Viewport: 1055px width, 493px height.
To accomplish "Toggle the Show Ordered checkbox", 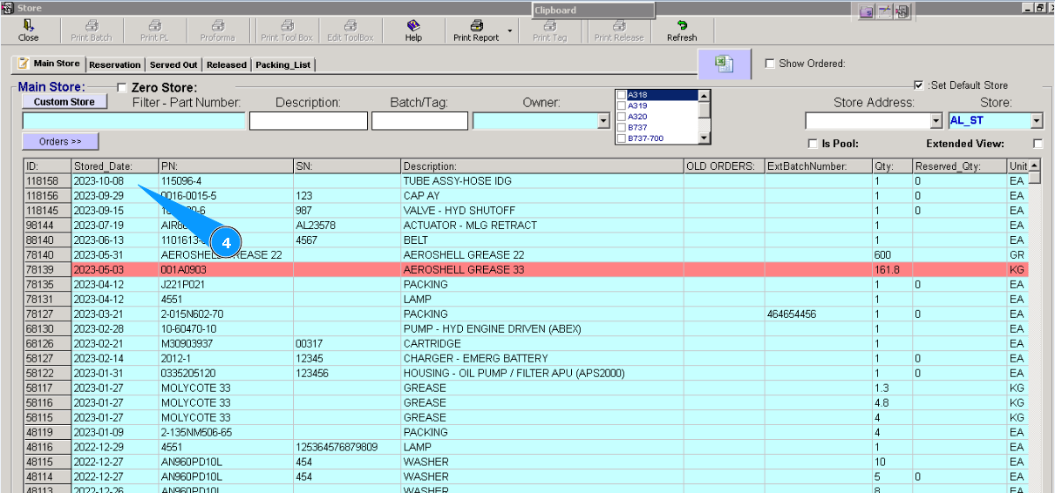I will (x=770, y=64).
